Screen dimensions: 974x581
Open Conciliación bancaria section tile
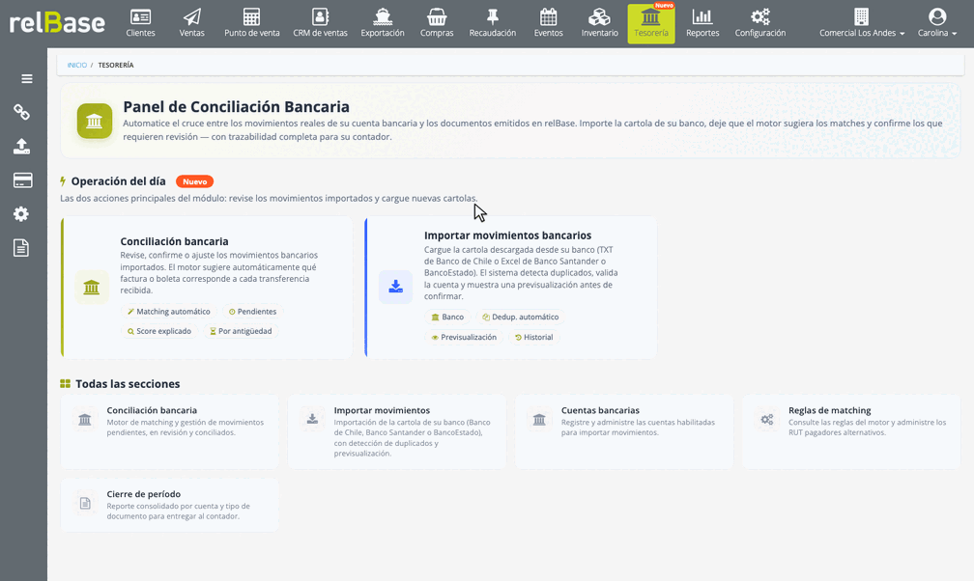click(170, 431)
